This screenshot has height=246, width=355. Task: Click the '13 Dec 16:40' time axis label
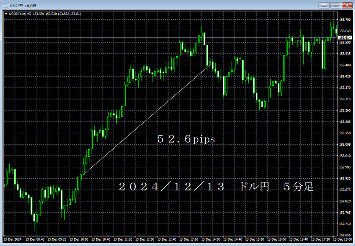click(298, 239)
